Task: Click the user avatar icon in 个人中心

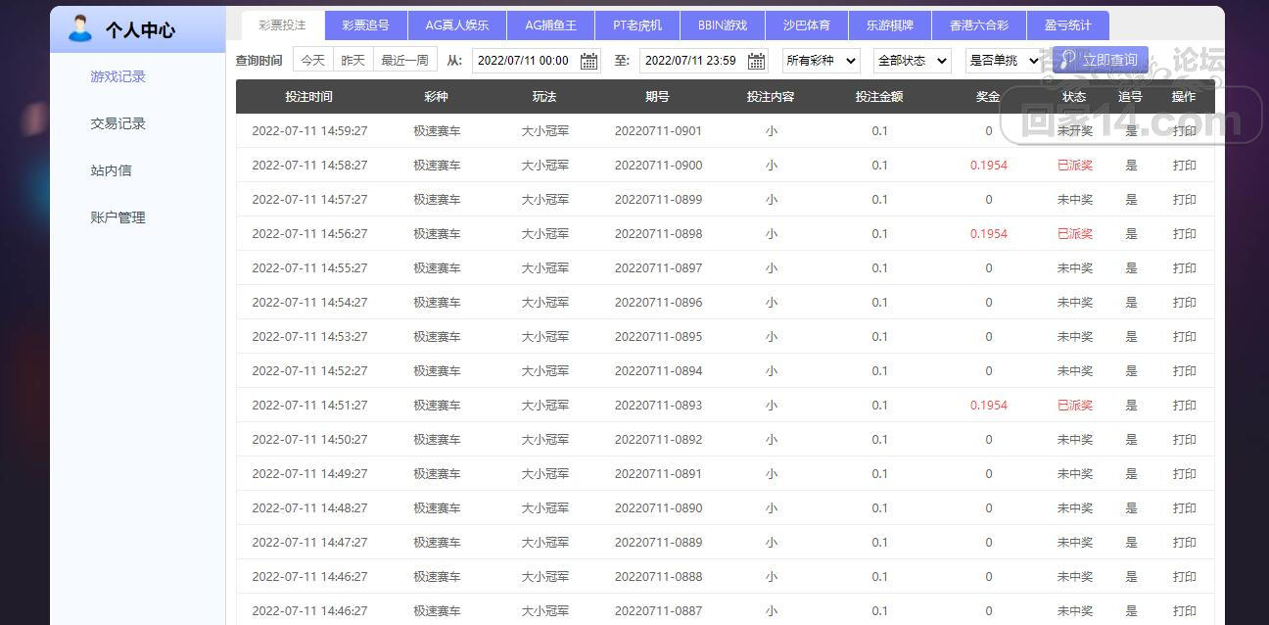Action: pos(79,28)
